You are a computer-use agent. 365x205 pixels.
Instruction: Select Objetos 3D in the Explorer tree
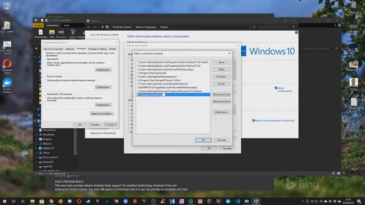[48, 148]
